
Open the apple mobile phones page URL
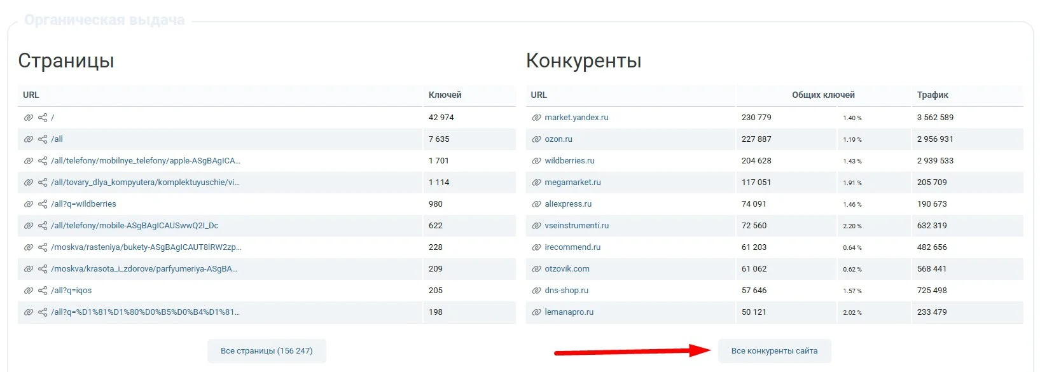click(x=146, y=161)
